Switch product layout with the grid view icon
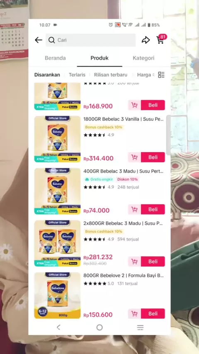 [x=161, y=75]
